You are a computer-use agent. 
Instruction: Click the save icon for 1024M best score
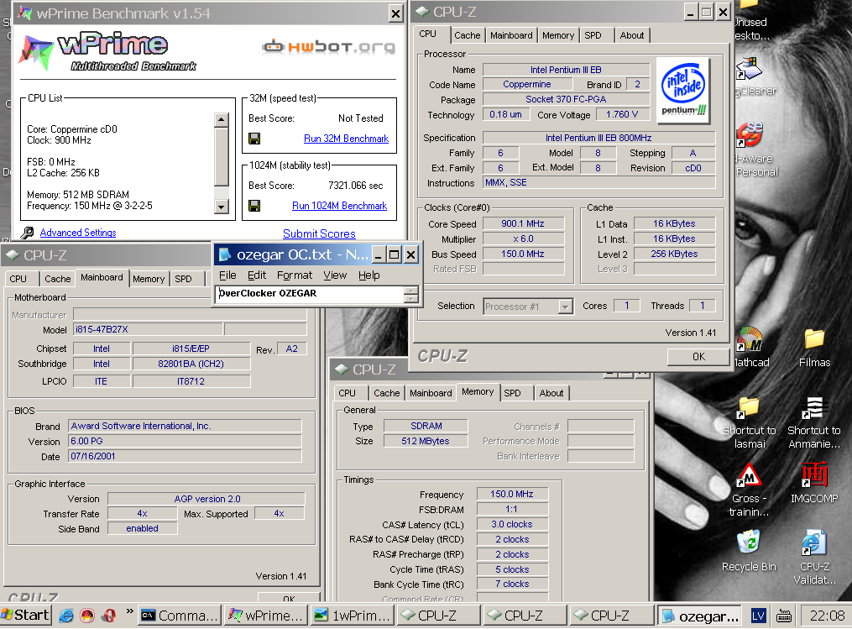(254, 206)
